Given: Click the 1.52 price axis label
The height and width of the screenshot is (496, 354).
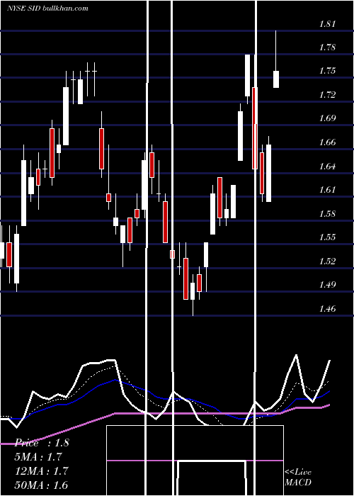Looking at the screenshot, I should coord(327,261).
